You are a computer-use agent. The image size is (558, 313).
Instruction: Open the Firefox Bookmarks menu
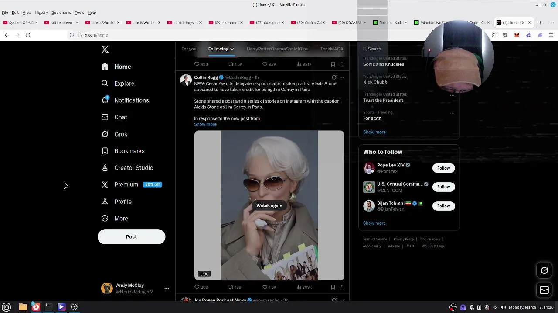point(61,13)
